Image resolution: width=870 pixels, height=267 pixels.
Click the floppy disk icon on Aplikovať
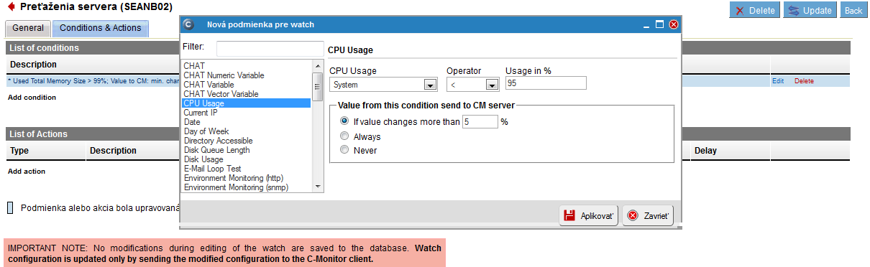tap(569, 215)
